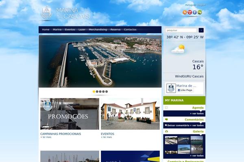Screen dimensions: 244x162
Task: Click the Agenda checkbox icon
Action: click(x=166, y=108)
